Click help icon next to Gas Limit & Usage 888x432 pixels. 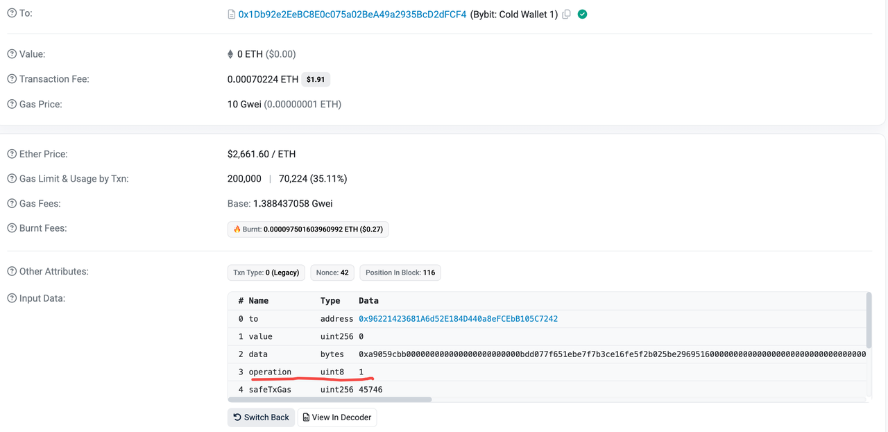12,179
